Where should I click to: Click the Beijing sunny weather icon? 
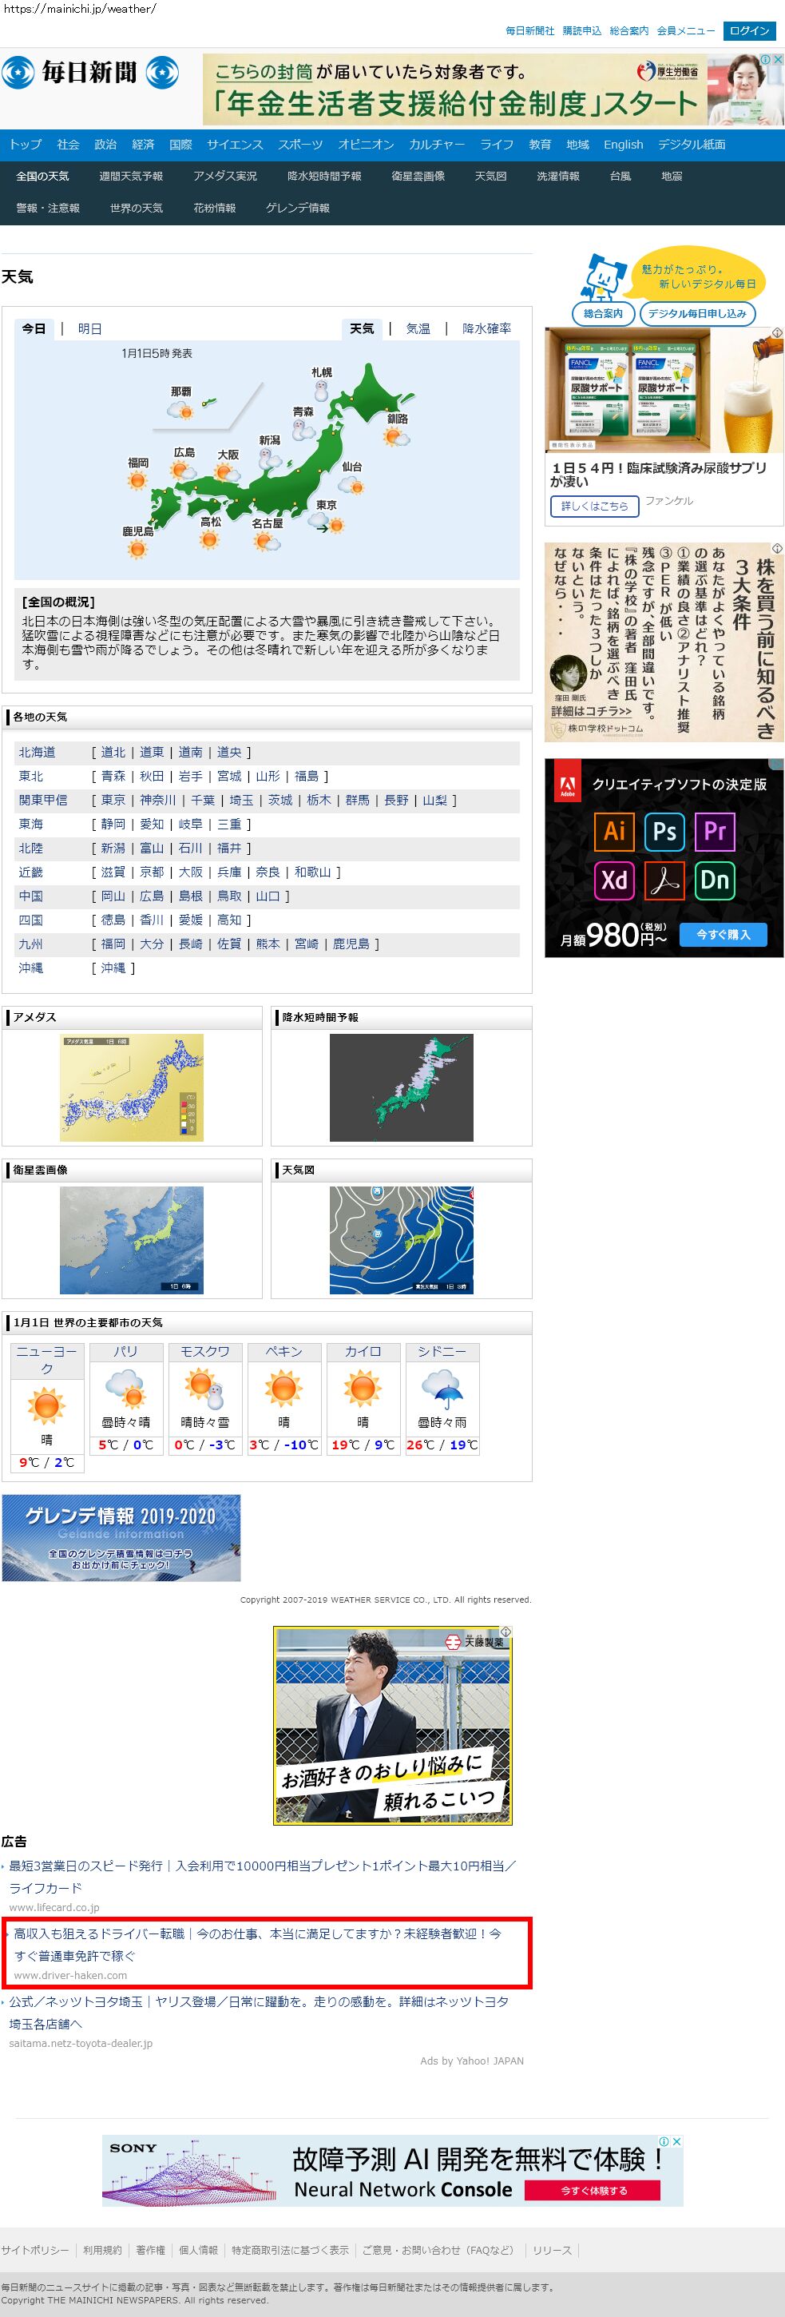pos(283,1388)
